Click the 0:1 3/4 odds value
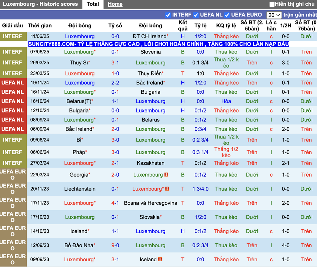 [x=200, y=63]
